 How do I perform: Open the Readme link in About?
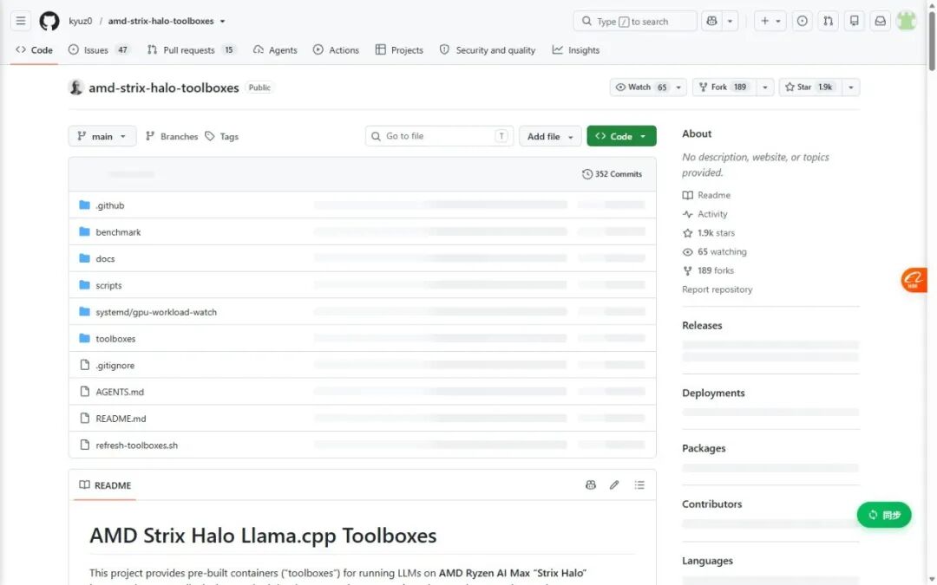(706, 195)
